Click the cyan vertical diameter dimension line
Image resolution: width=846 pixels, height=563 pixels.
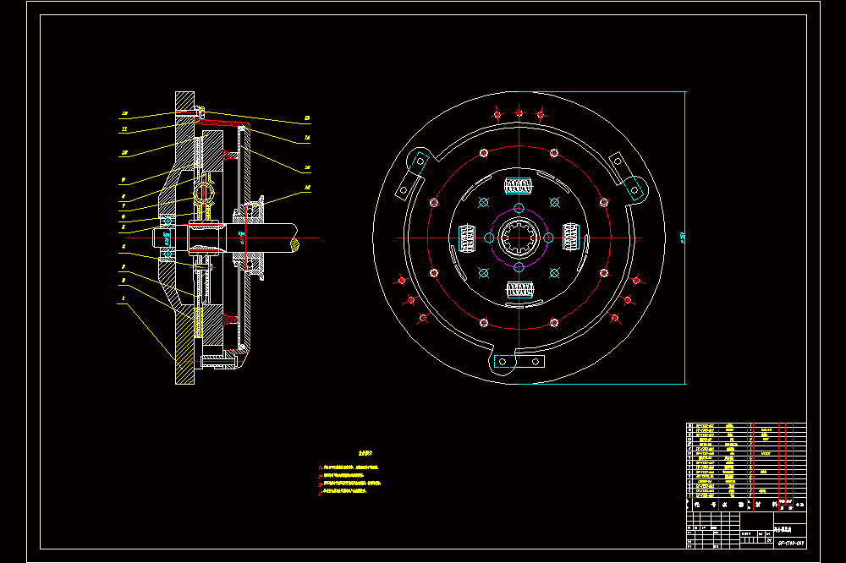tap(685, 238)
